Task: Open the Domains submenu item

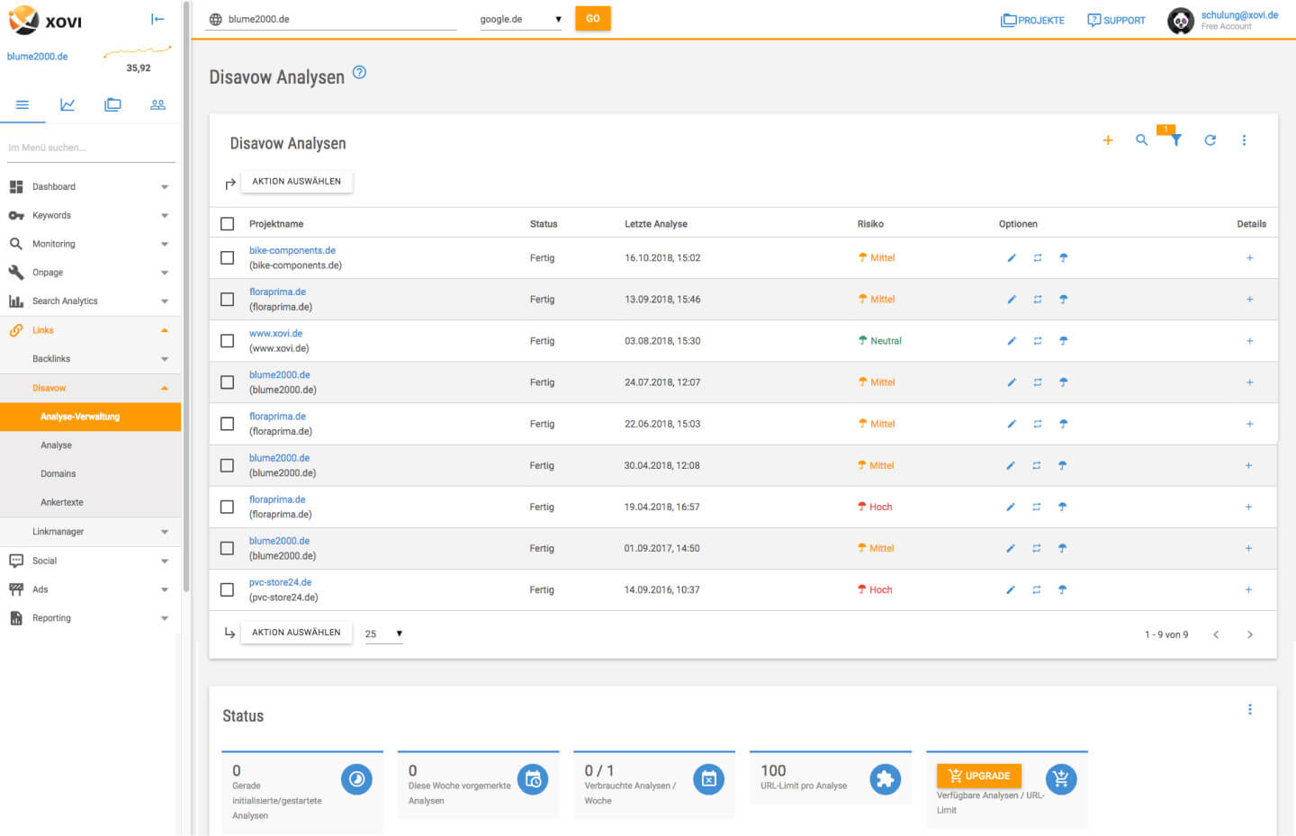Action: tap(90, 474)
